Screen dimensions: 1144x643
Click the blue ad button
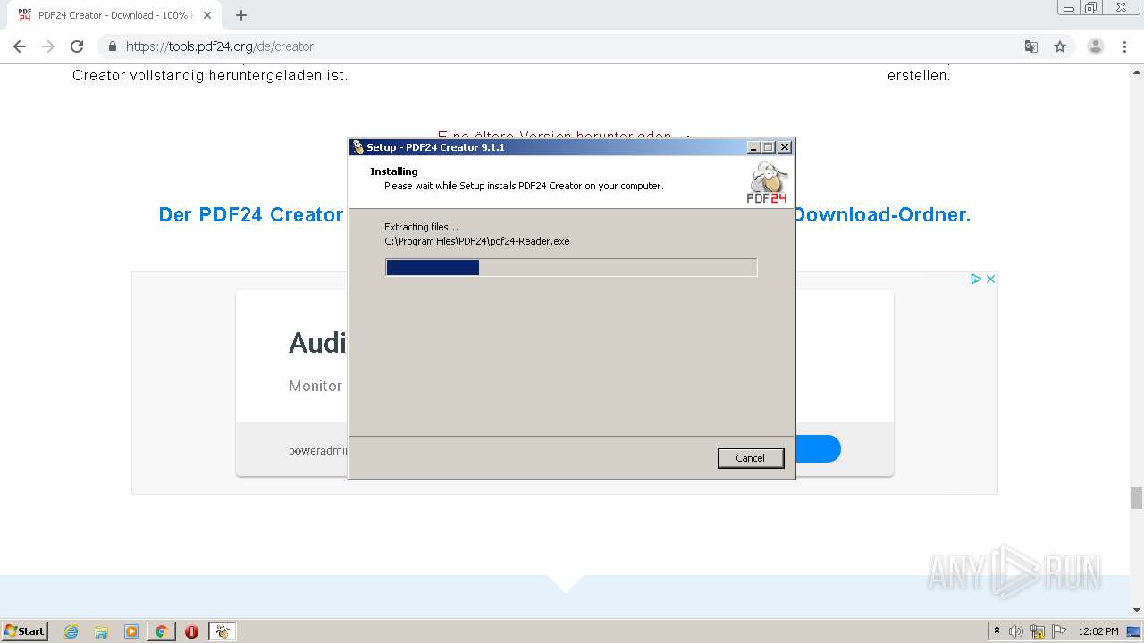(818, 448)
